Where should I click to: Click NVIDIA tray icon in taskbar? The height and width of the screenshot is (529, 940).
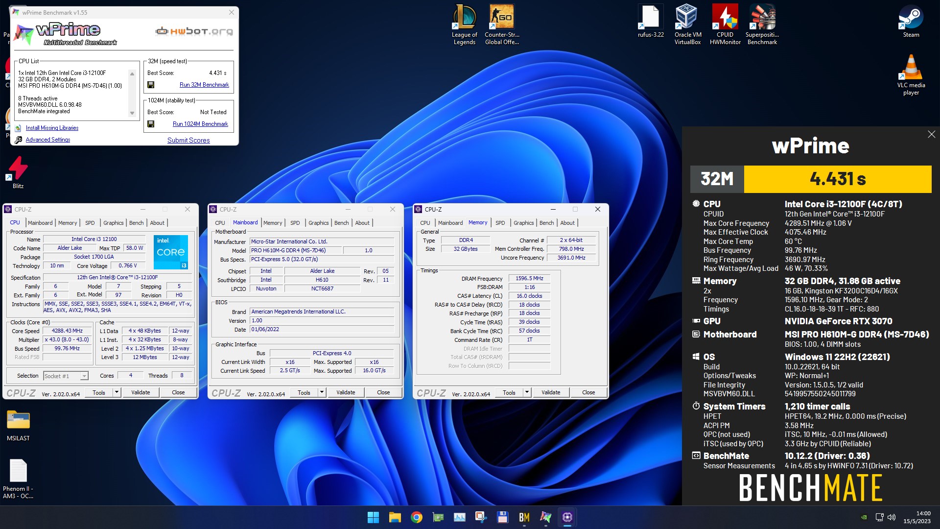click(864, 517)
